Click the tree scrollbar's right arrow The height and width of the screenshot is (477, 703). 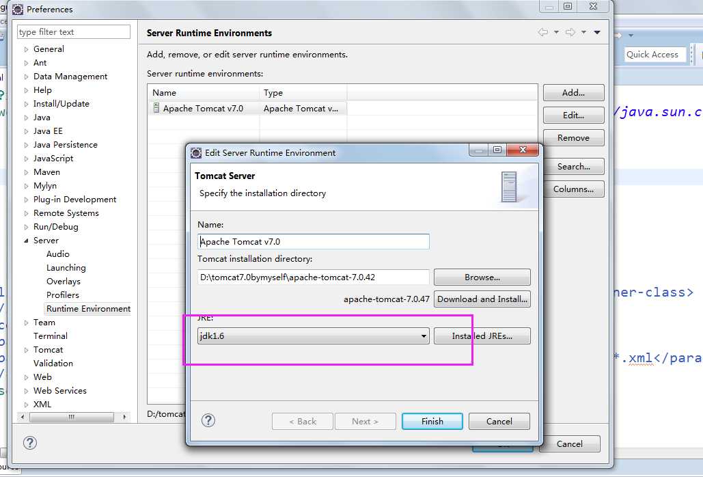click(124, 417)
